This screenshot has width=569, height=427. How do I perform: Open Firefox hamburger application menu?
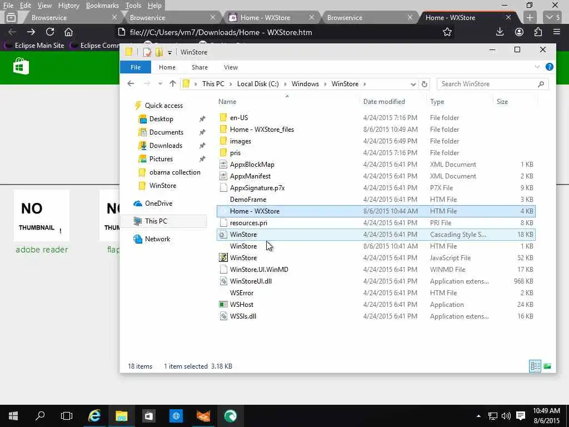click(x=557, y=32)
